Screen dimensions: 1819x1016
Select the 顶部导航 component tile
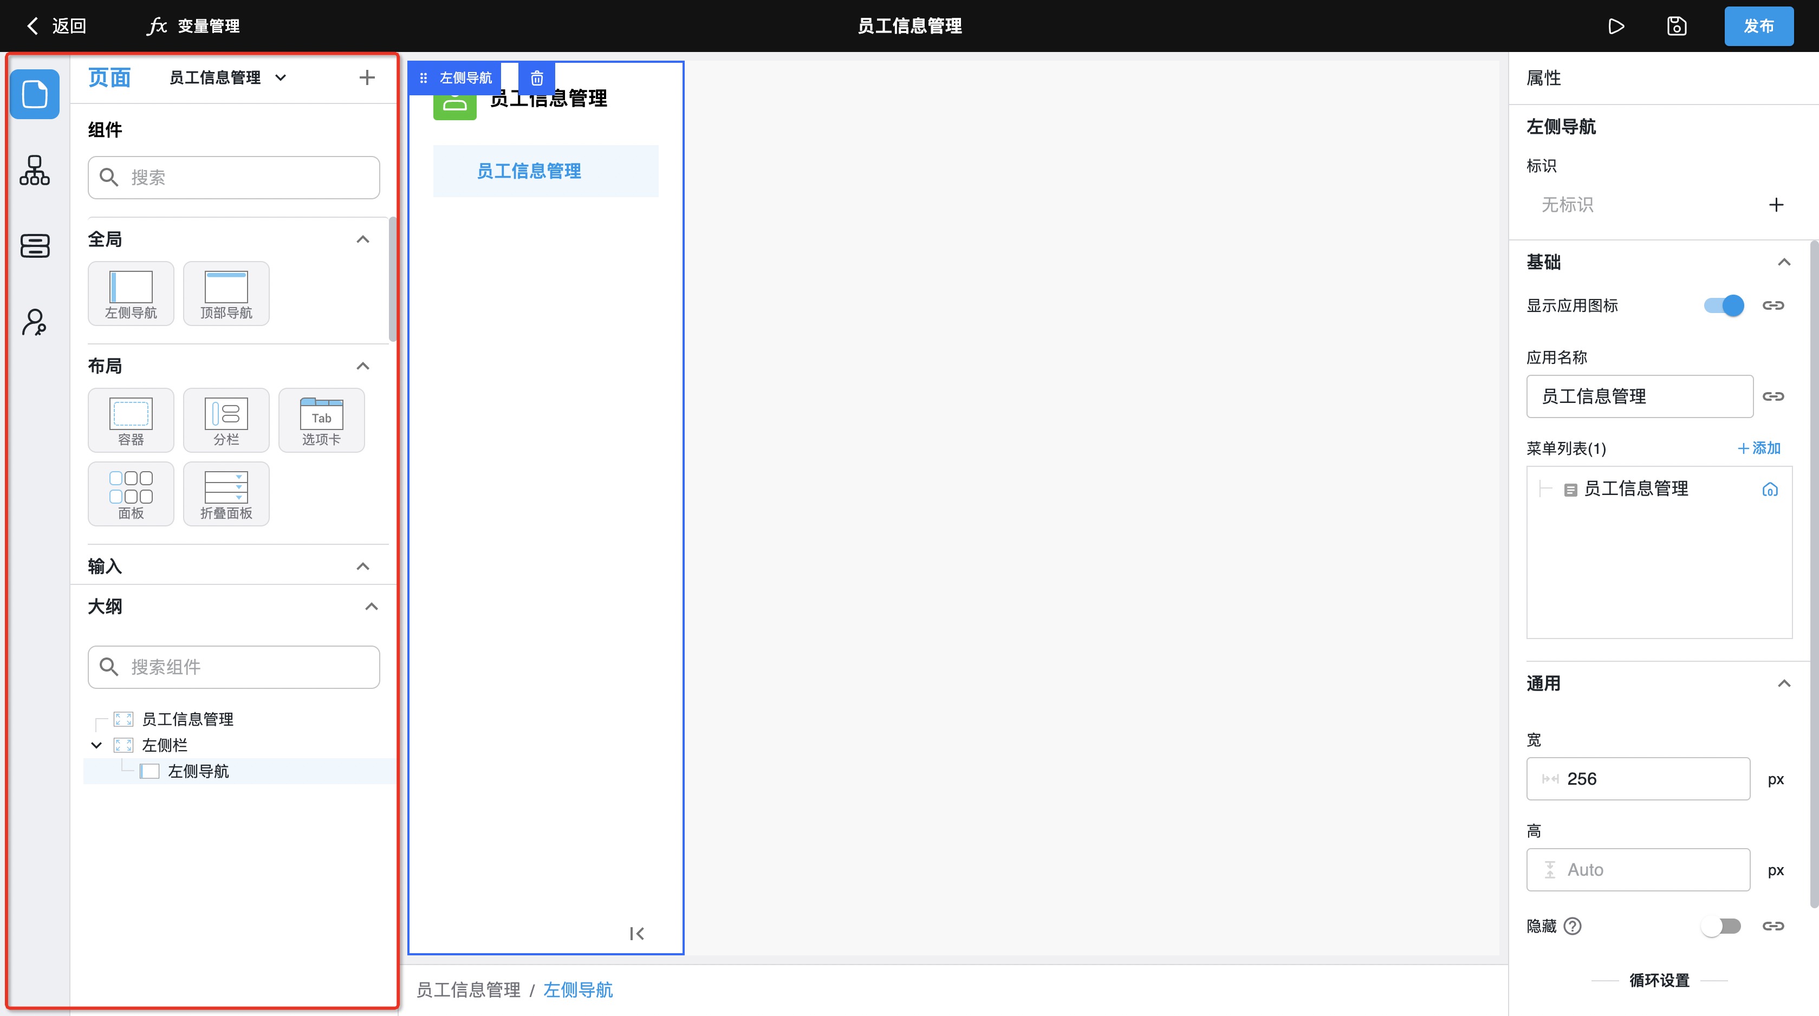tap(226, 294)
